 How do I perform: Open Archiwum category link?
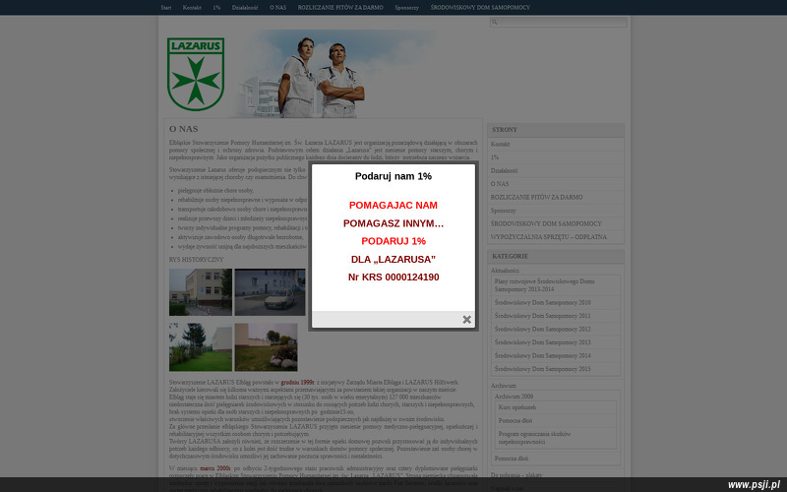[504, 386]
